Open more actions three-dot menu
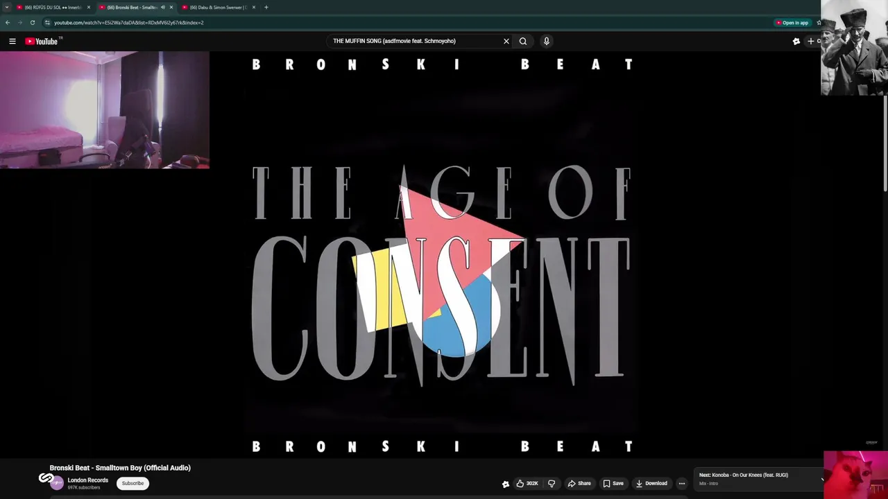The image size is (888, 499). click(x=682, y=484)
